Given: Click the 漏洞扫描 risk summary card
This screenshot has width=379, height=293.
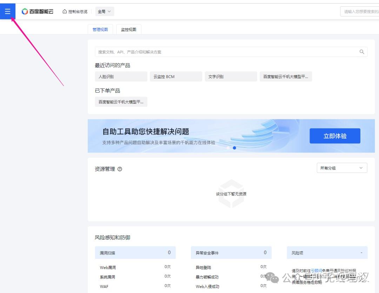Looking at the screenshot, I should coord(136,252).
